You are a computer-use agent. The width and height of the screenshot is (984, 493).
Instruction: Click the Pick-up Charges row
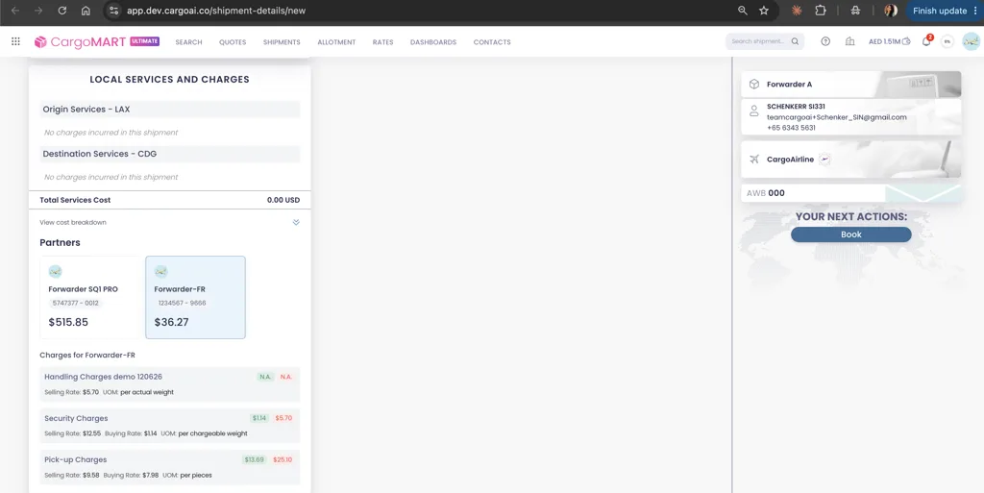tap(170, 467)
